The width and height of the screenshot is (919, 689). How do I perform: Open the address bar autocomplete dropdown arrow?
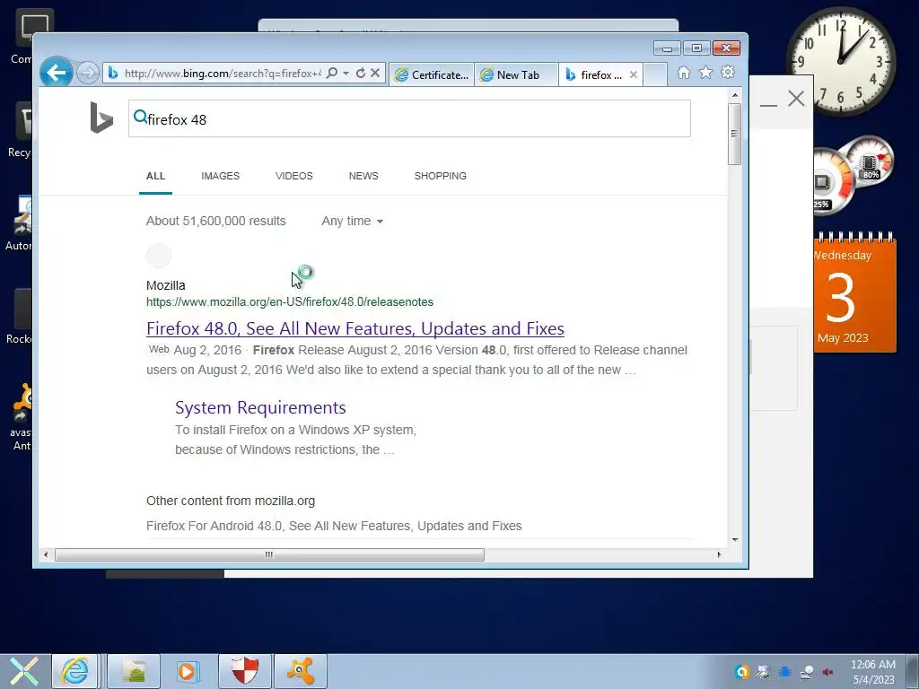point(346,74)
